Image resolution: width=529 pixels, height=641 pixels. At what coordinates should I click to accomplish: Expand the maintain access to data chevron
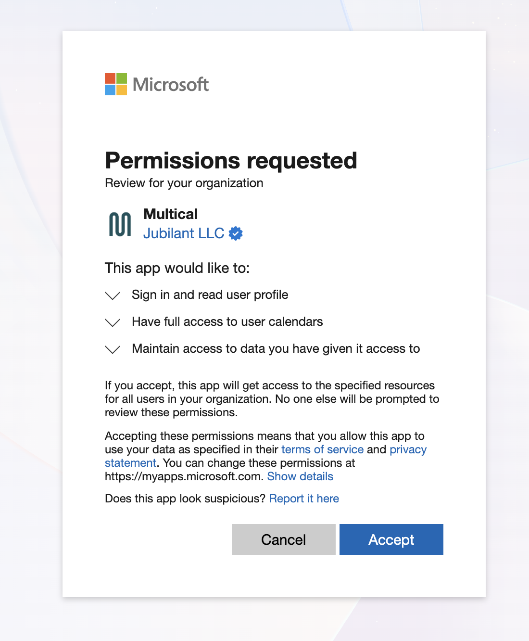click(x=113, y=349)
